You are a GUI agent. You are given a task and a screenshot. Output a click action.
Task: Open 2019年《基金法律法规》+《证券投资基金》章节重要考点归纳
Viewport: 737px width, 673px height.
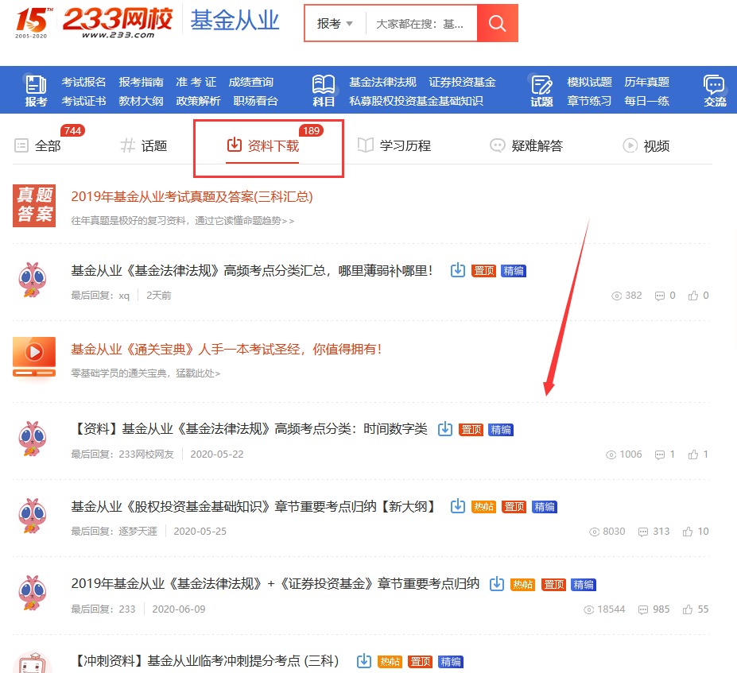click(x=275, y=584)
